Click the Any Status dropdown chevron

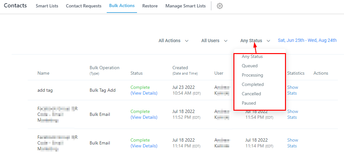[x=269, y=41]
